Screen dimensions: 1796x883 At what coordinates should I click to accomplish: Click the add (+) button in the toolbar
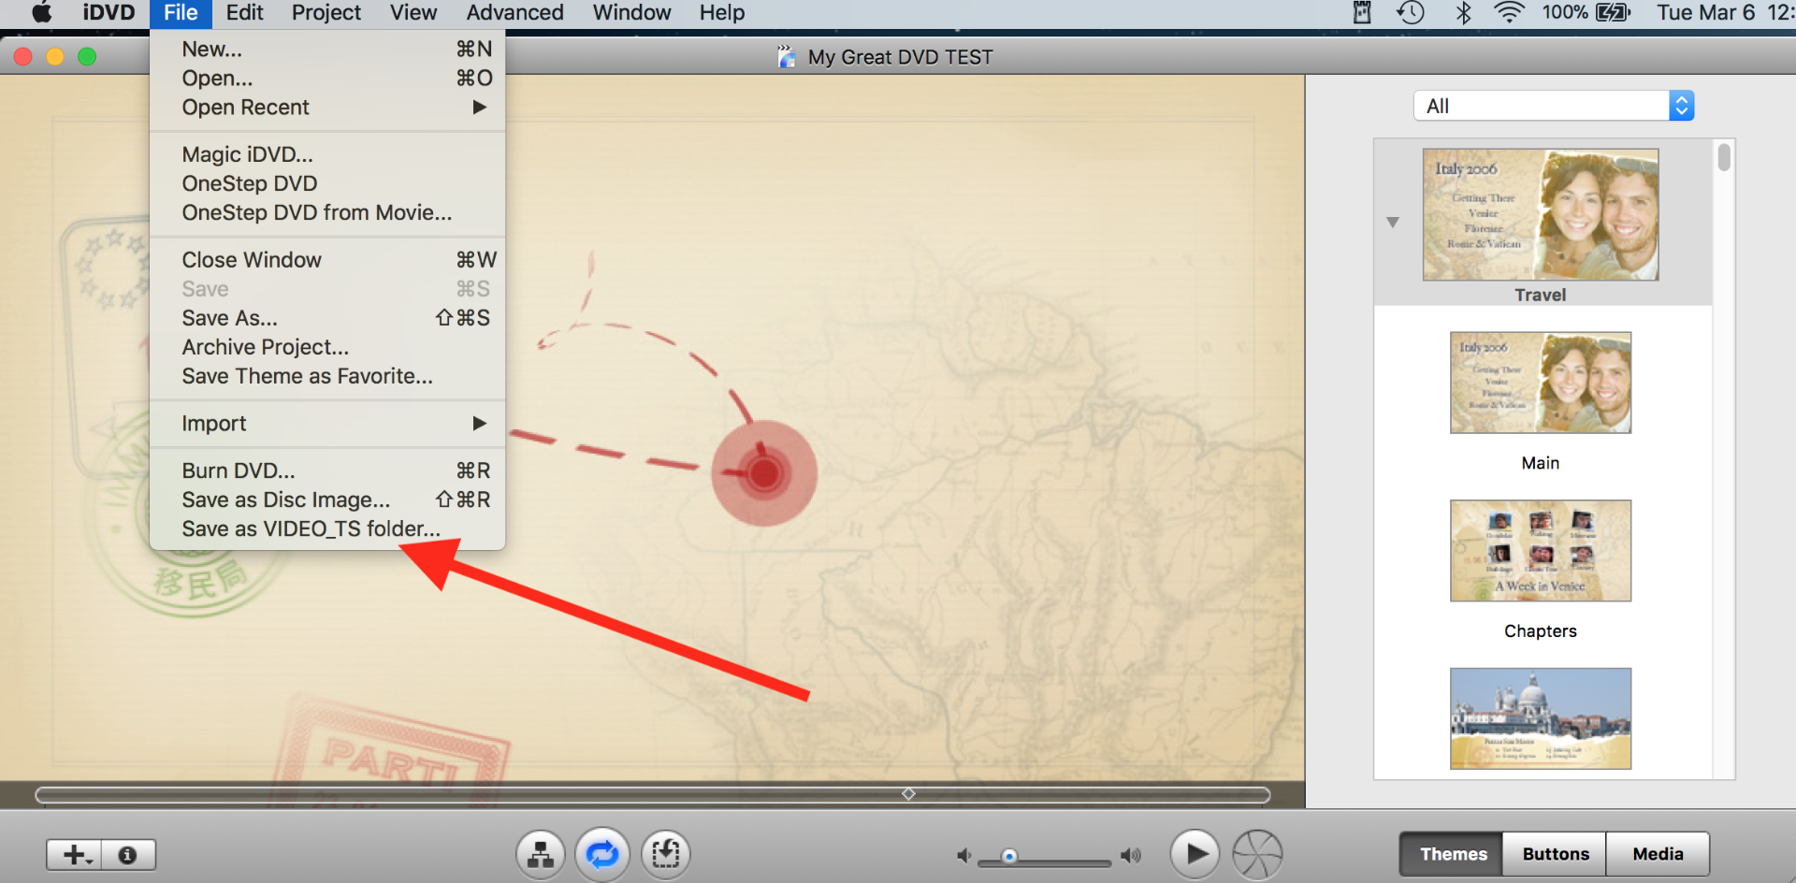75,855
